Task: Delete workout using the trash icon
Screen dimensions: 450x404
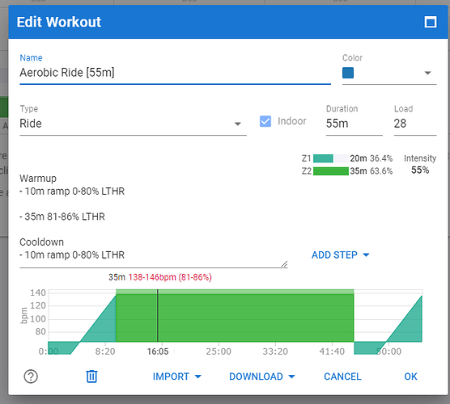Action: pos(91,377)
